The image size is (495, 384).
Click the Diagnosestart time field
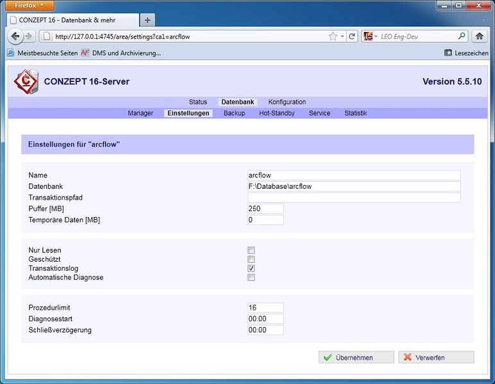point(265,319)
